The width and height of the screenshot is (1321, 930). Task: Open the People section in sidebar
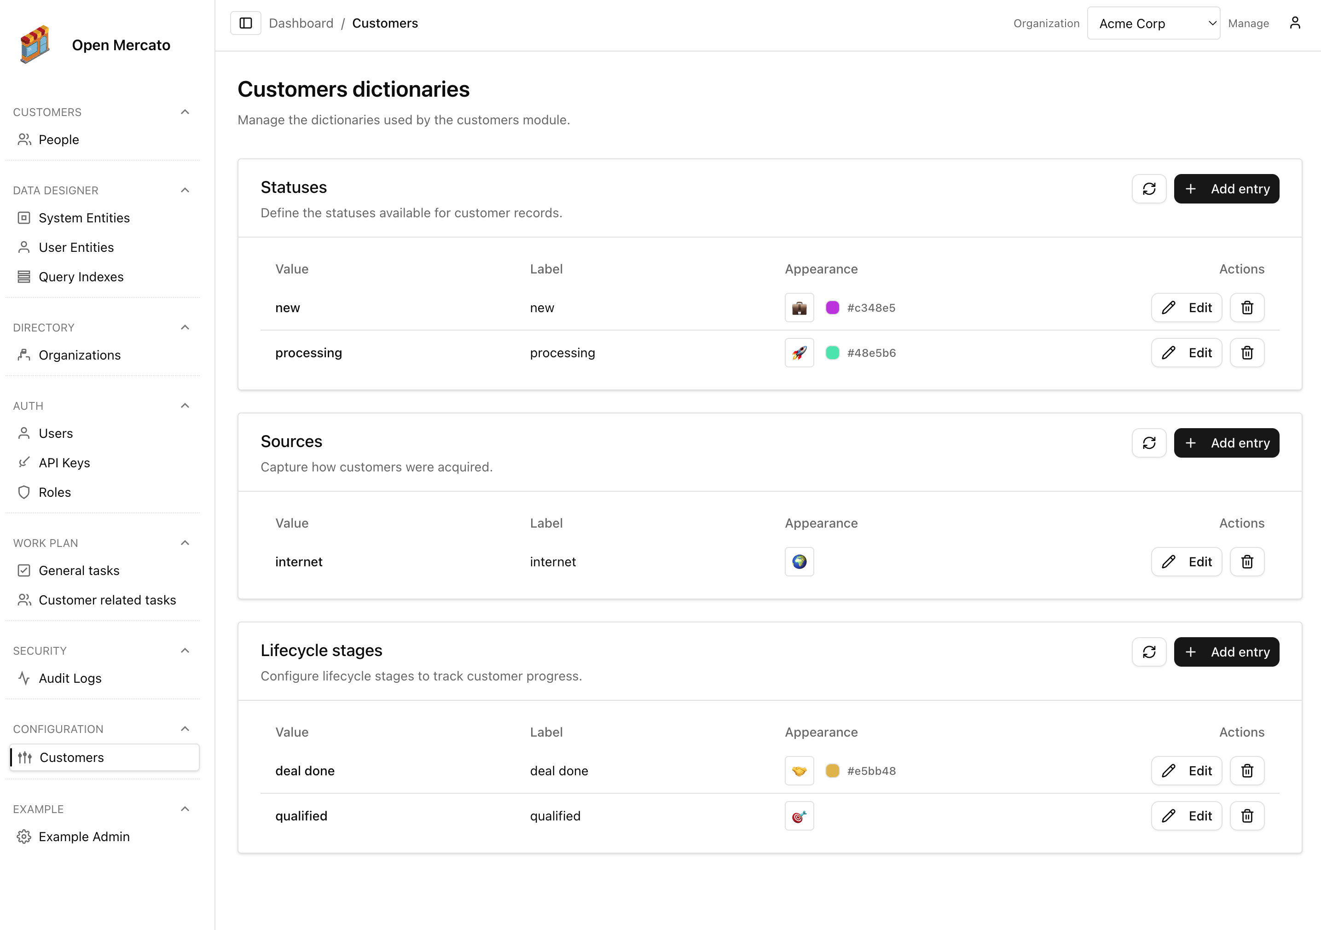[59, 139]
